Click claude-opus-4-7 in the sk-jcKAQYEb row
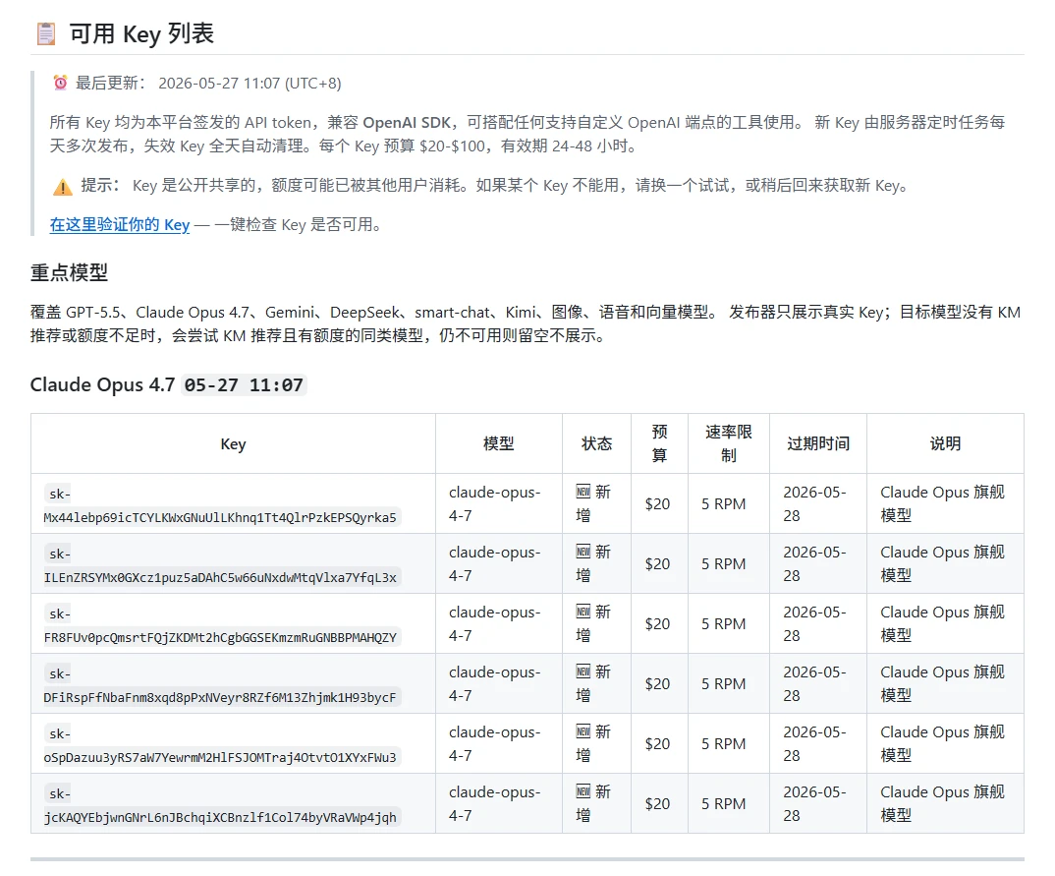 494,803
